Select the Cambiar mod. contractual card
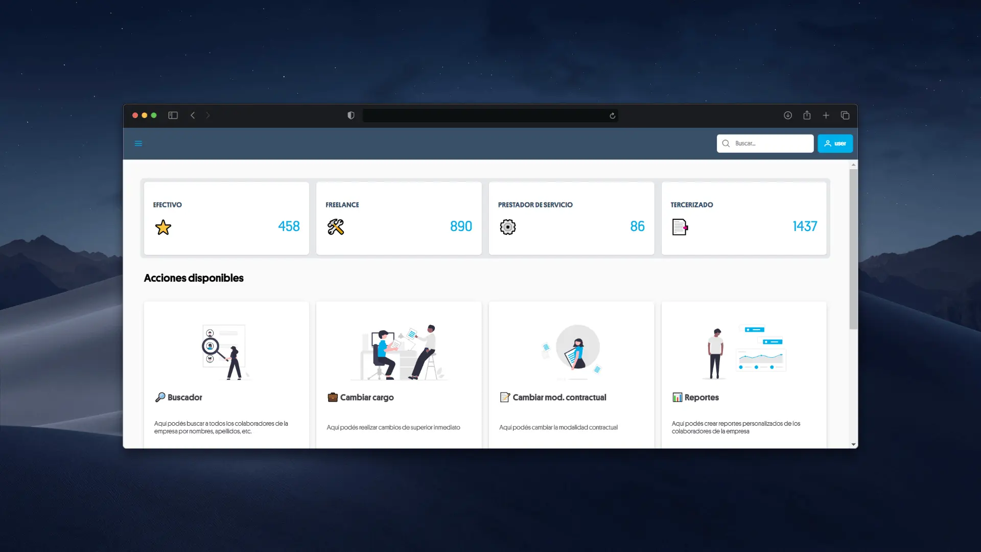This screenshot has width=981, height=552. 571,376
